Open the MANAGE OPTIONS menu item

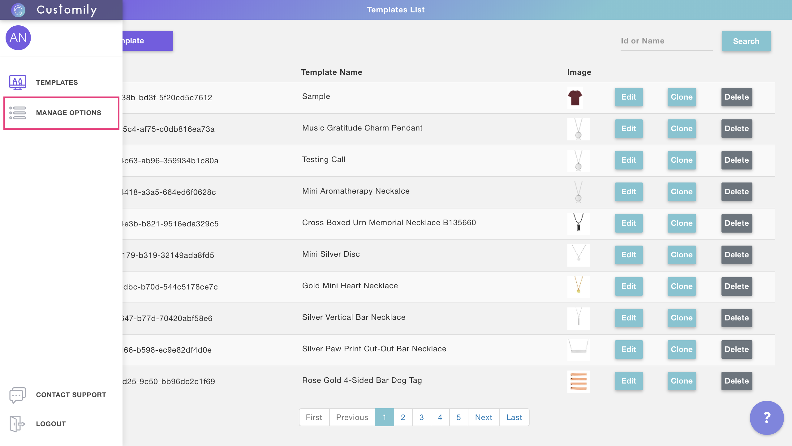pos(68,113)
